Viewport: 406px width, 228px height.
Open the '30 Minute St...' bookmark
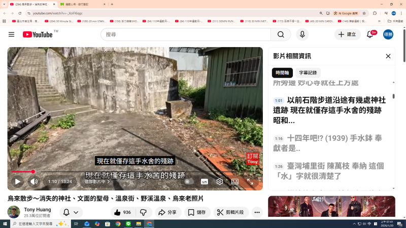59,21
